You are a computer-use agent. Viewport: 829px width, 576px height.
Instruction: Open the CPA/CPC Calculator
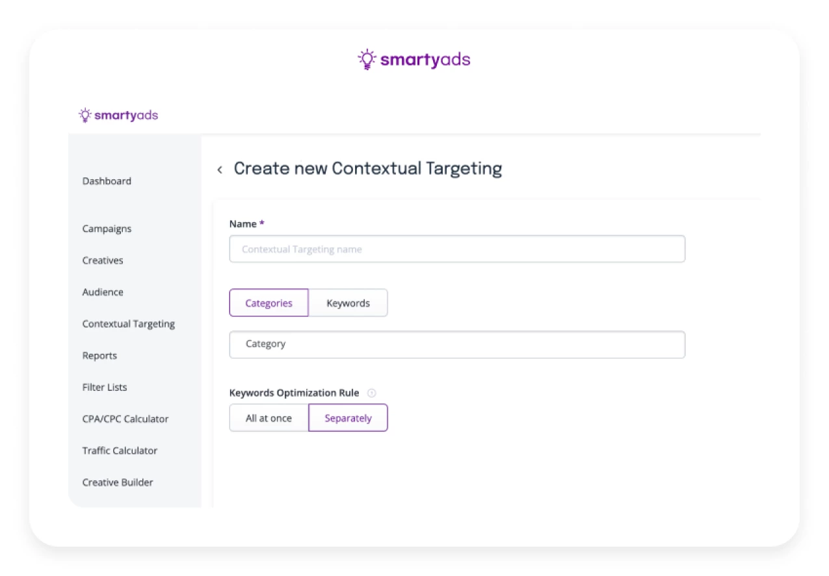point(125,419)
